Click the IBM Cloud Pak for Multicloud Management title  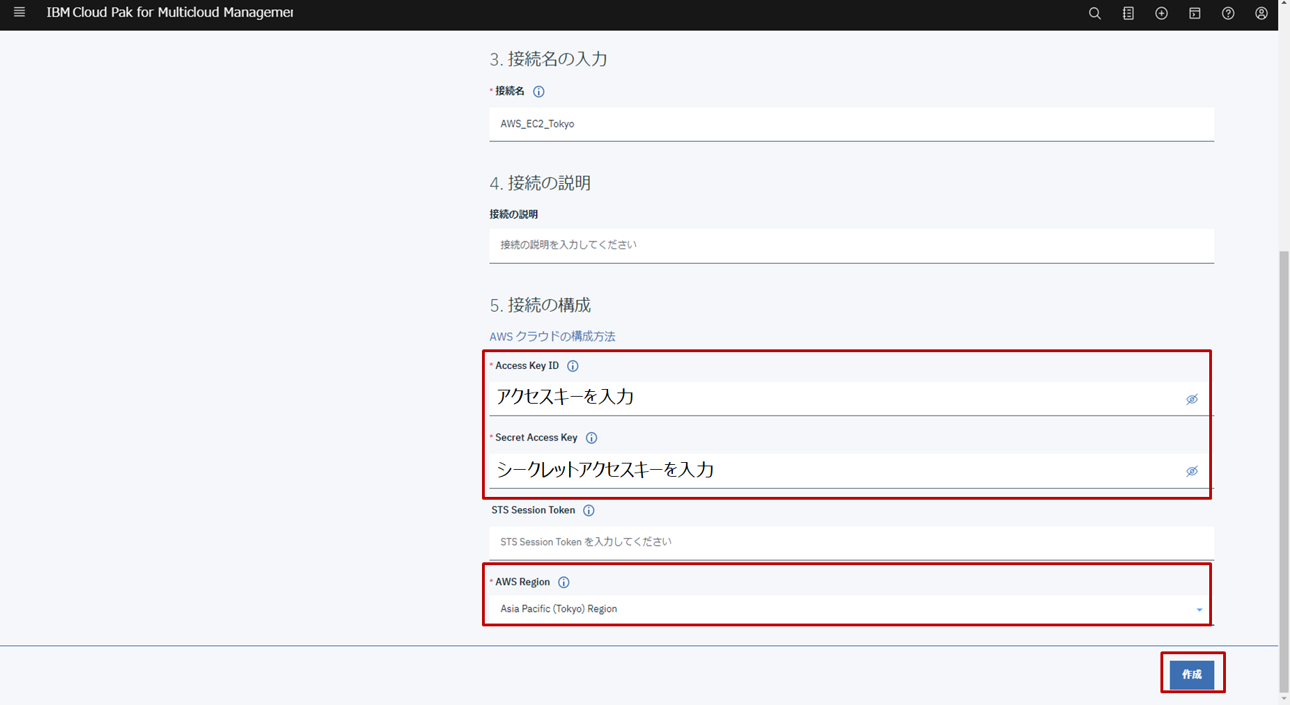coord(170,13)
